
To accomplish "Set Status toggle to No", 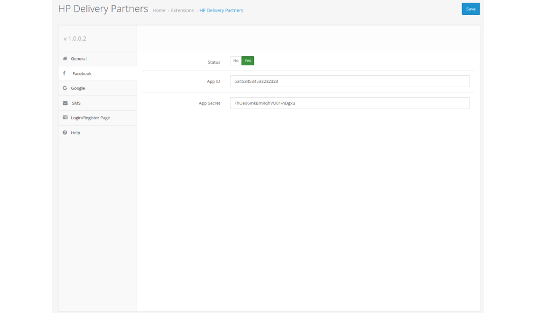I will click(x=236, y=61).
